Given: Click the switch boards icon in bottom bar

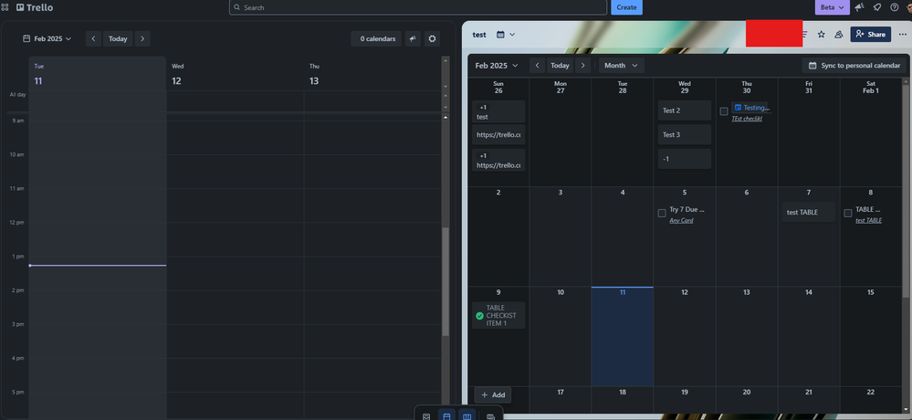Looking at the screenshot, I should [490, 416].
